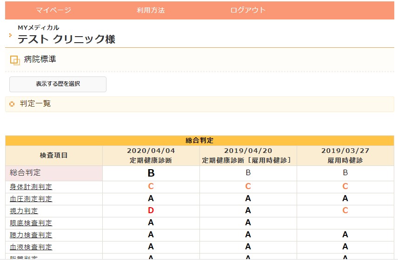Click the 総合判定 row label cell
398x260 pixels.
[x=53, y=173]
